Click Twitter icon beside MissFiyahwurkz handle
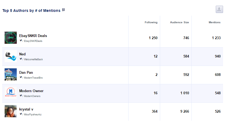This screenshot has height=124, width=229. [21, 114]
